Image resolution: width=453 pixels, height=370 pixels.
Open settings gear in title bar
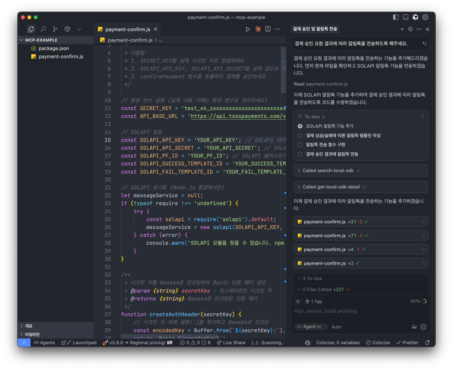(425, 17)
